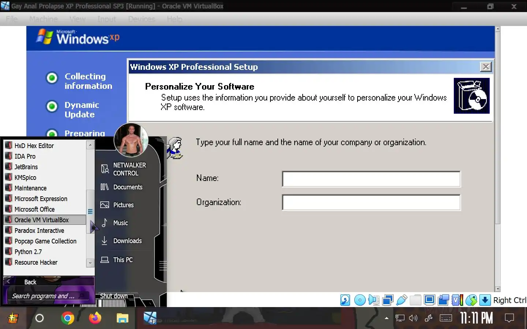Open File Explorer from the taskbar
Viewport: 527px width, 329px height.
[123, 318]
